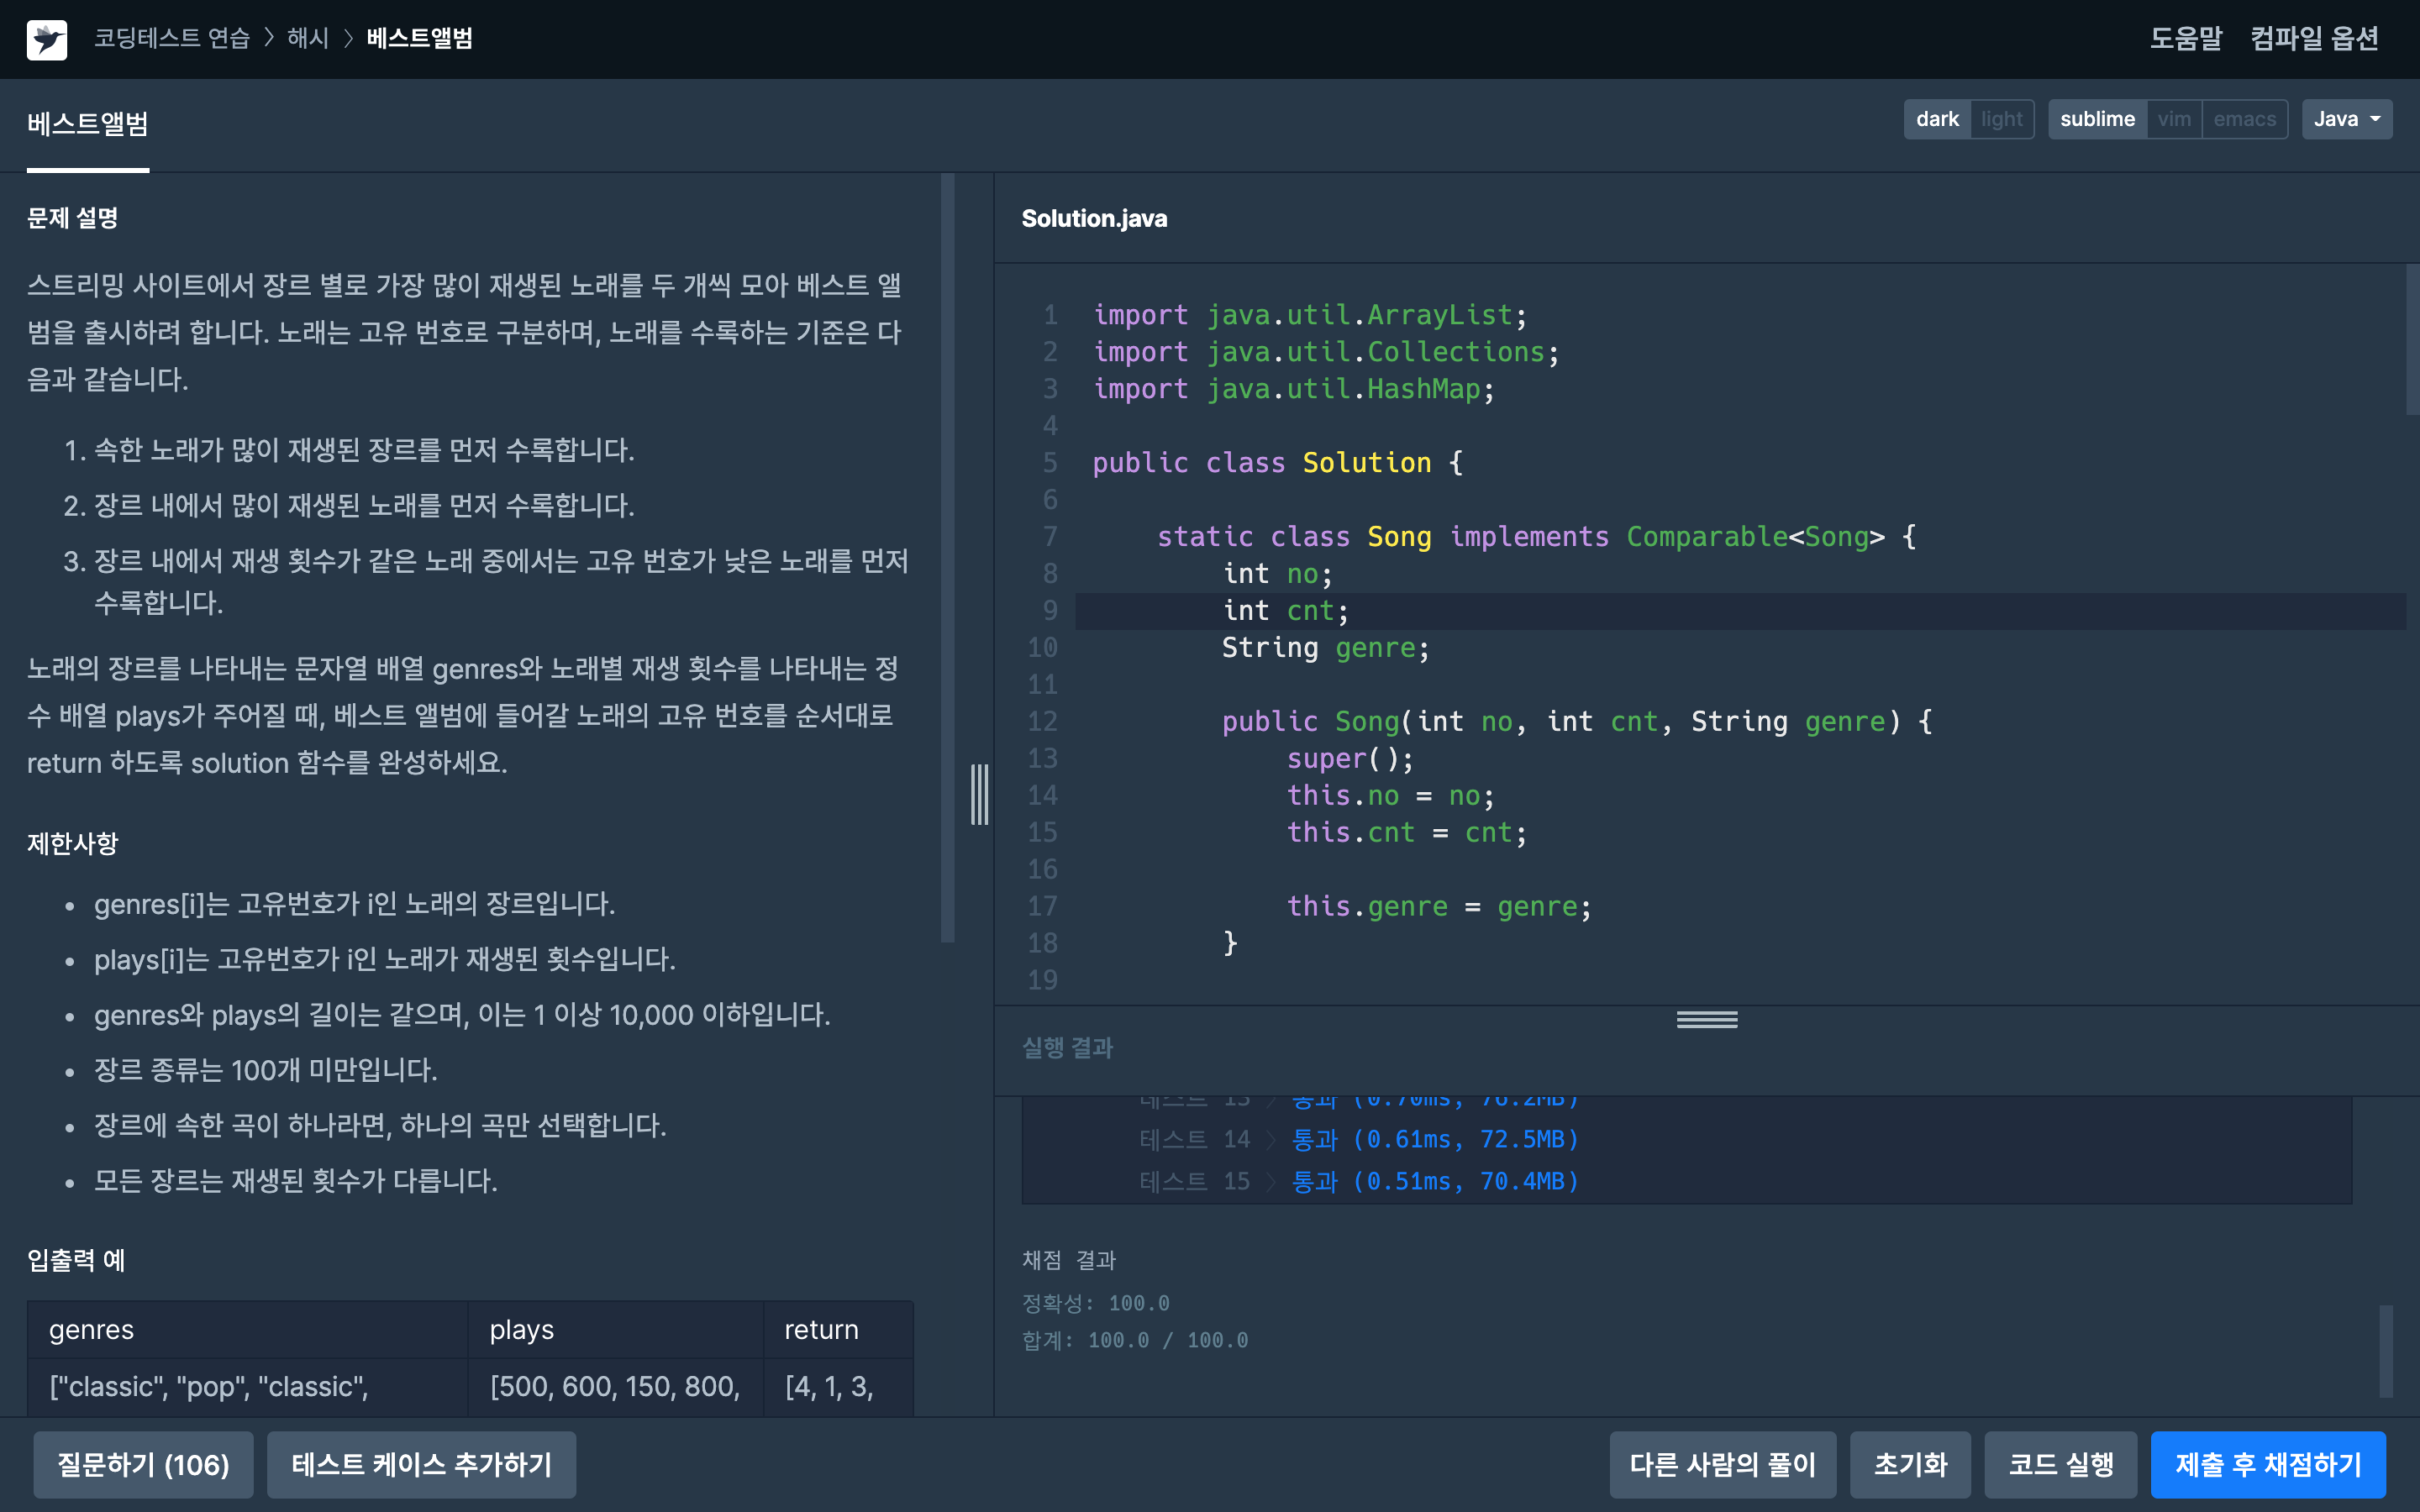The width and height of the screenshot is (2420, 1512).
Task: Click the chevron arrow next to 테스트 14
Action: pos(1271,1140)
